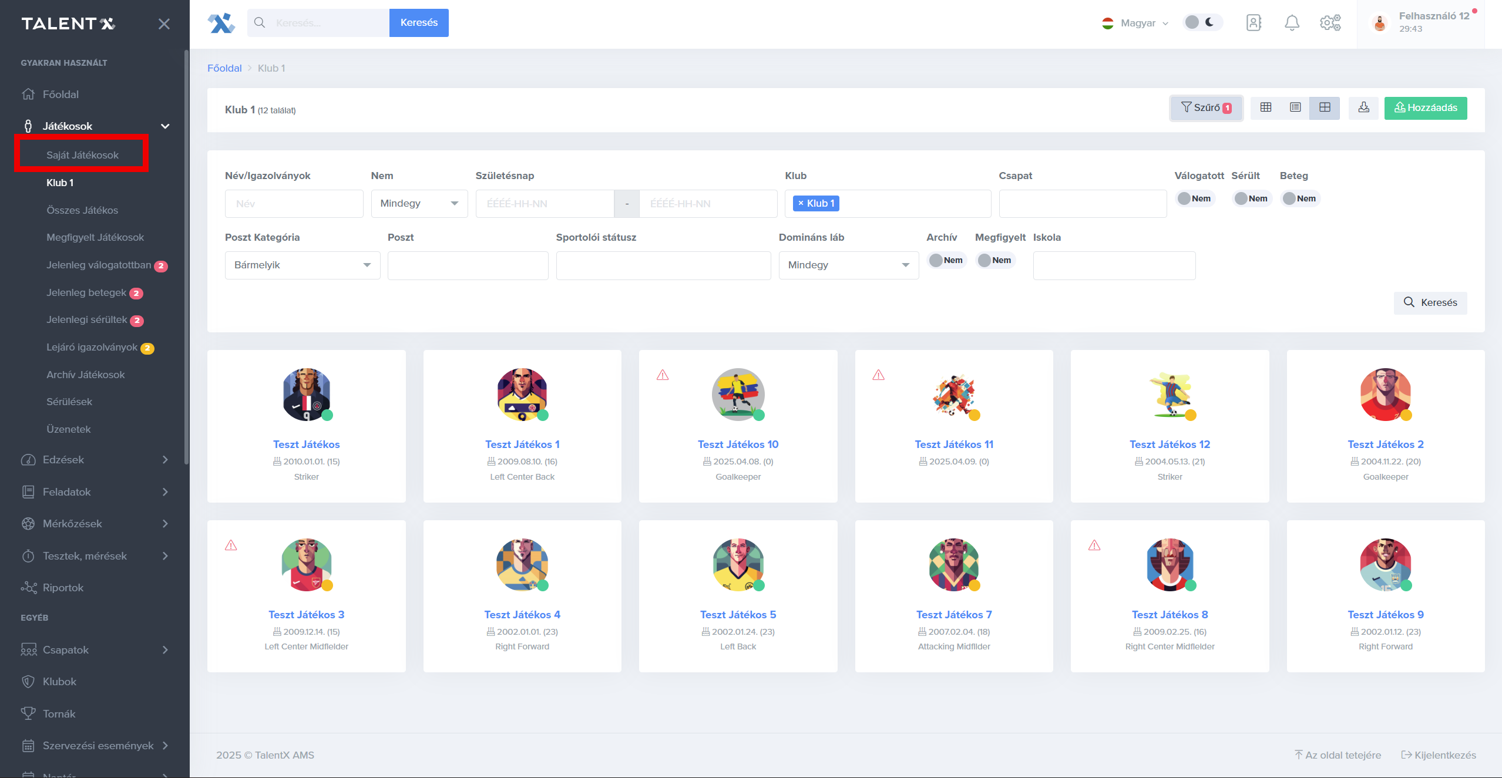1502x778 pixels.
Task: Click the download export icon
Action: 1364,107
